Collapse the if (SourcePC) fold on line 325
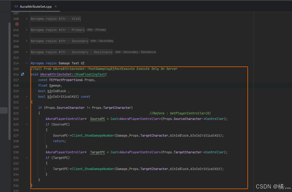 [x=27, y=124]
